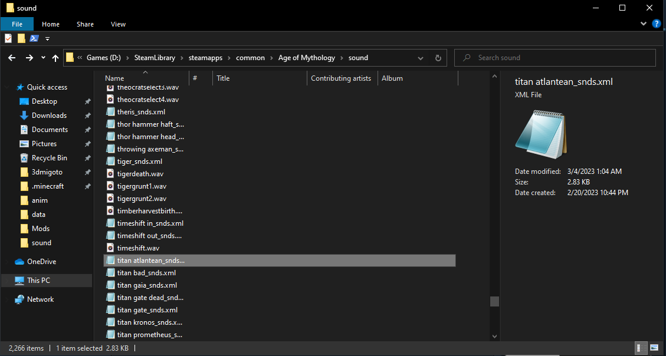The height and width of the screenshot is (356, 666).
Task: Open the View ribbon tab
Action: (118, 24)
